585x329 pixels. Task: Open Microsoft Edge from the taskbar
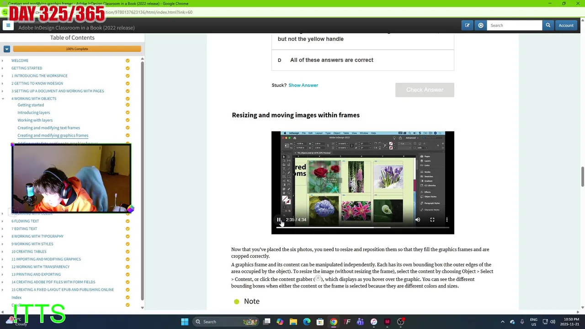[307, 322]
